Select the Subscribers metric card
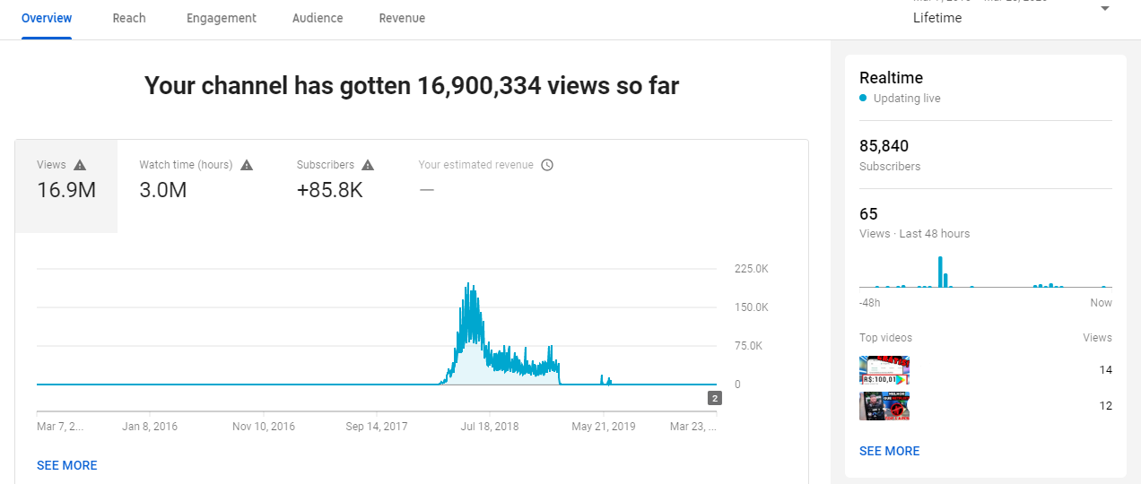 point(335,186)
